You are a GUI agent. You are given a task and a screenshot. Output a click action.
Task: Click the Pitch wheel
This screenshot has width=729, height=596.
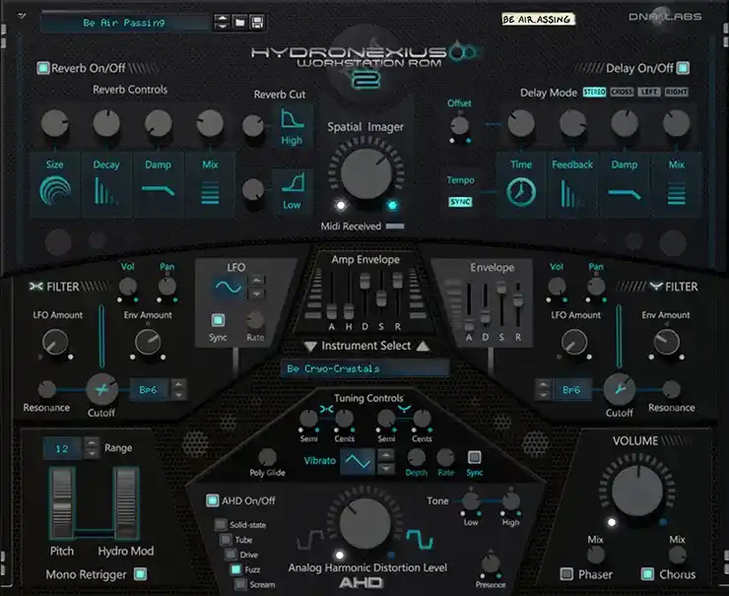click(62, 503)
